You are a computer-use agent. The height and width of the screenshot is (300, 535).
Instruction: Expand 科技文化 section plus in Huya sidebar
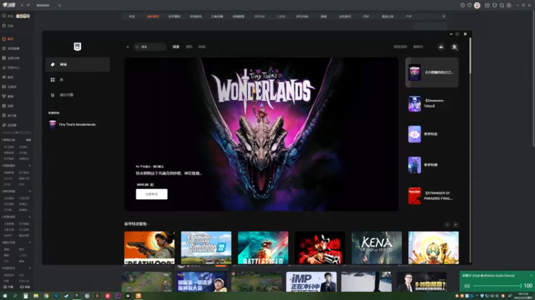[x=29, y=268]
